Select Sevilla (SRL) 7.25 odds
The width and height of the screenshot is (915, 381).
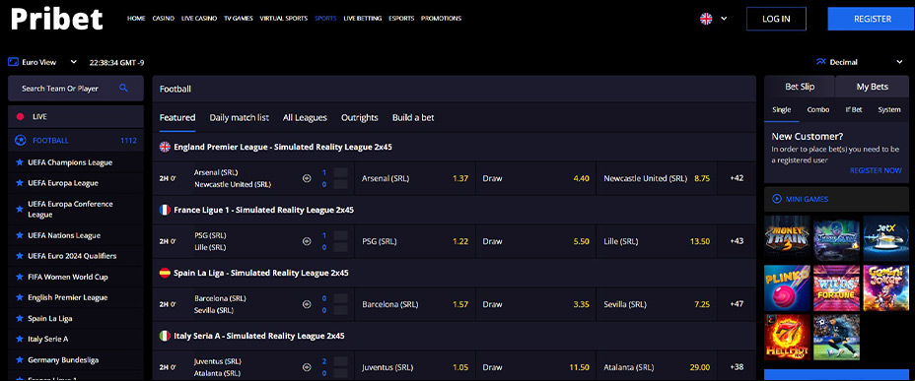(x=657, y=304)
